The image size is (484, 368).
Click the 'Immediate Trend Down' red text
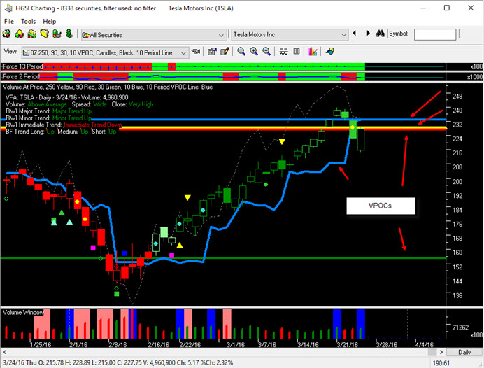coord(92,125)
